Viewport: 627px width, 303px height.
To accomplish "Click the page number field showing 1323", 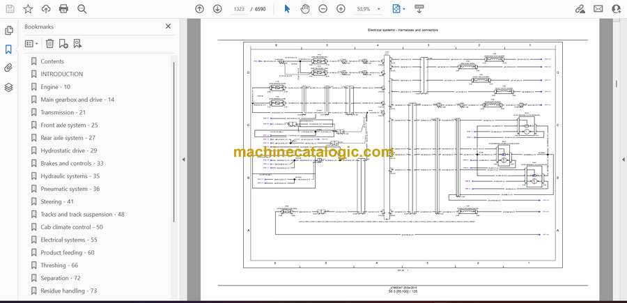I will point(239,9).
